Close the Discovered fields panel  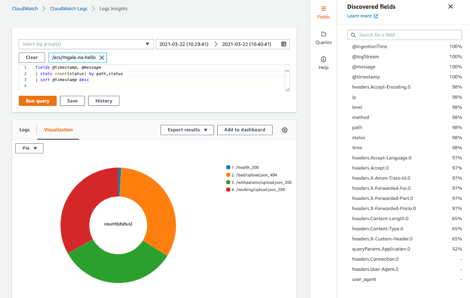tap(450, 6)
